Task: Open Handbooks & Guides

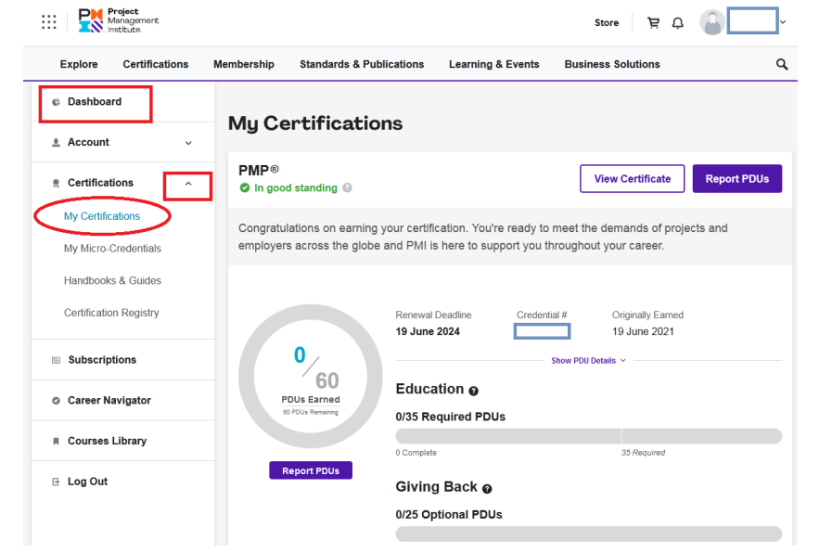Action: [x=112, y=281]
